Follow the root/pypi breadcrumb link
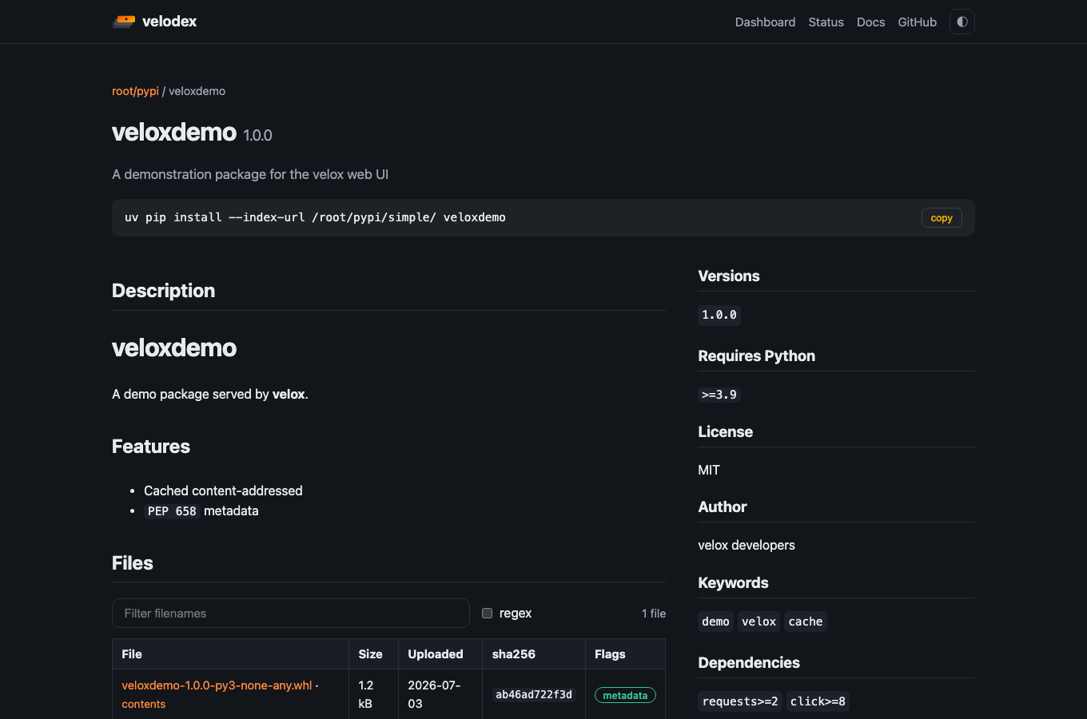The width and height of the screenshot is (1087, 719). tap(135, 91)
